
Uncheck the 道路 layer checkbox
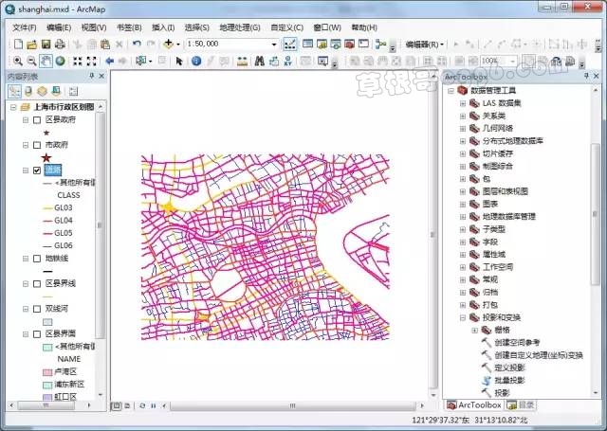[x=37, y=171]
